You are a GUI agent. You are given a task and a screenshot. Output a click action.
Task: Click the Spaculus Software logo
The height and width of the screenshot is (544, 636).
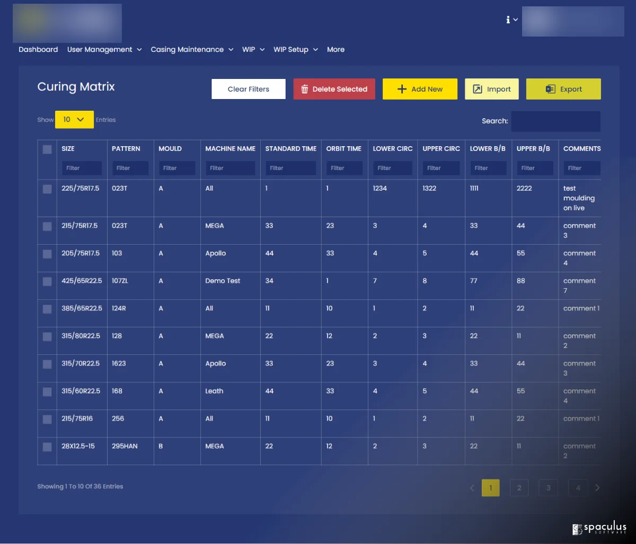[599, 528]
